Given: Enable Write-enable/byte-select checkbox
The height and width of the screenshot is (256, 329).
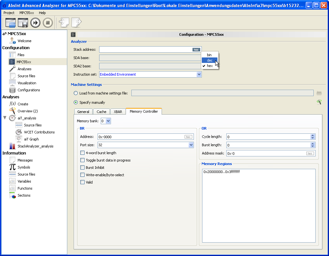Looking at the screenshot, I should pos(83,175).
